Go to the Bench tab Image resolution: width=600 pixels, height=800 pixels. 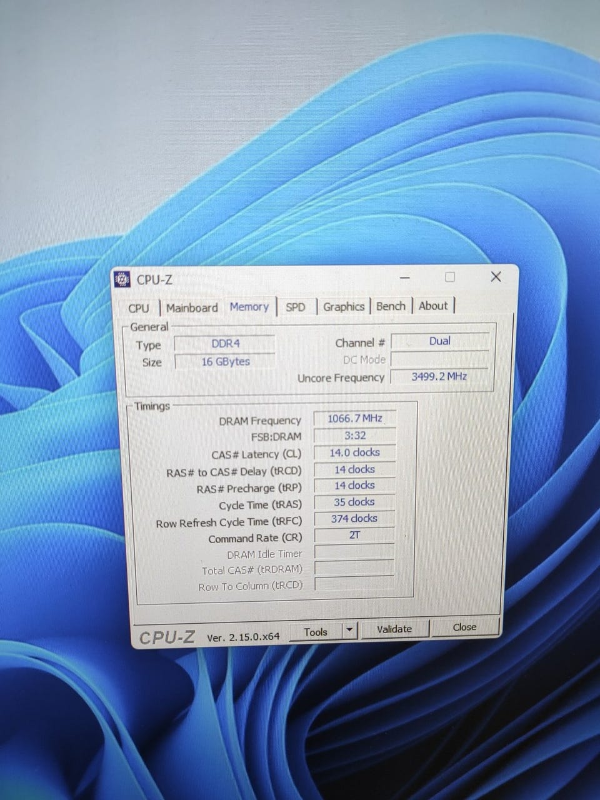coord(391,306)
